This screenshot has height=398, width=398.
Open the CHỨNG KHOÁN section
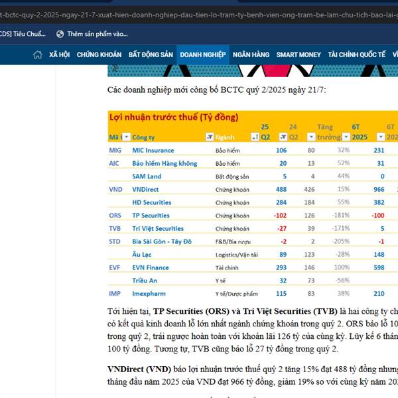99,54
